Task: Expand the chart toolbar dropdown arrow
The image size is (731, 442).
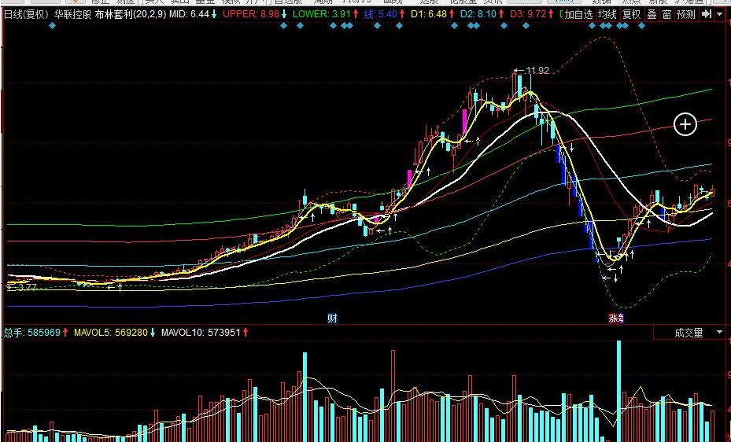Action: (x=721, y=14)
